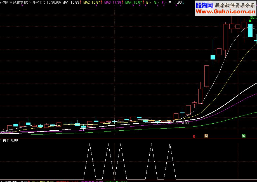The height and width of the screenshot is (182, 257).
Task: Click the magenta F: - readout
Action: click(x=164, y=3)
